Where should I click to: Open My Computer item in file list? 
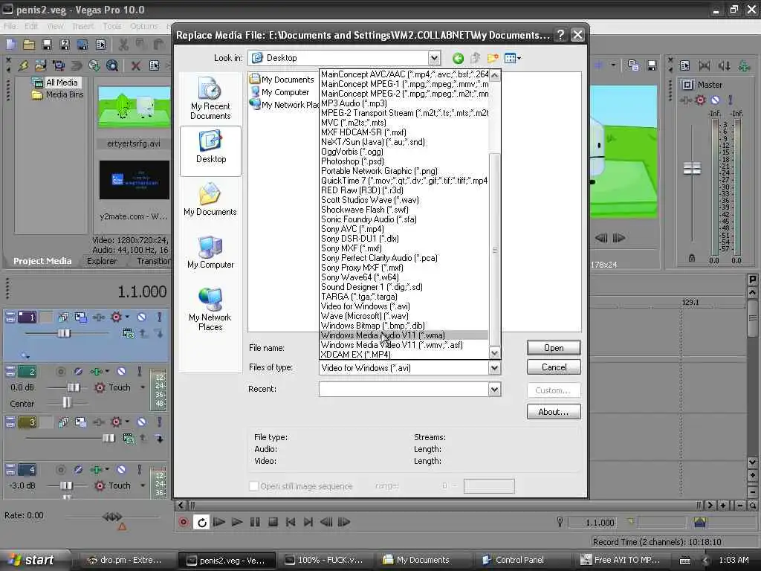280,91
